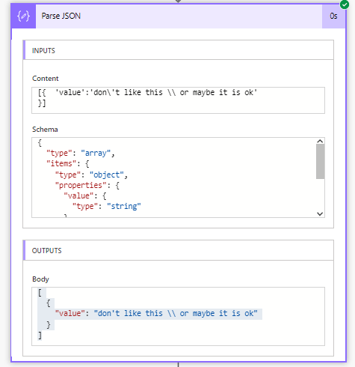Click the Content label
This screenshot has width=355, height=367.
(46, 79)
